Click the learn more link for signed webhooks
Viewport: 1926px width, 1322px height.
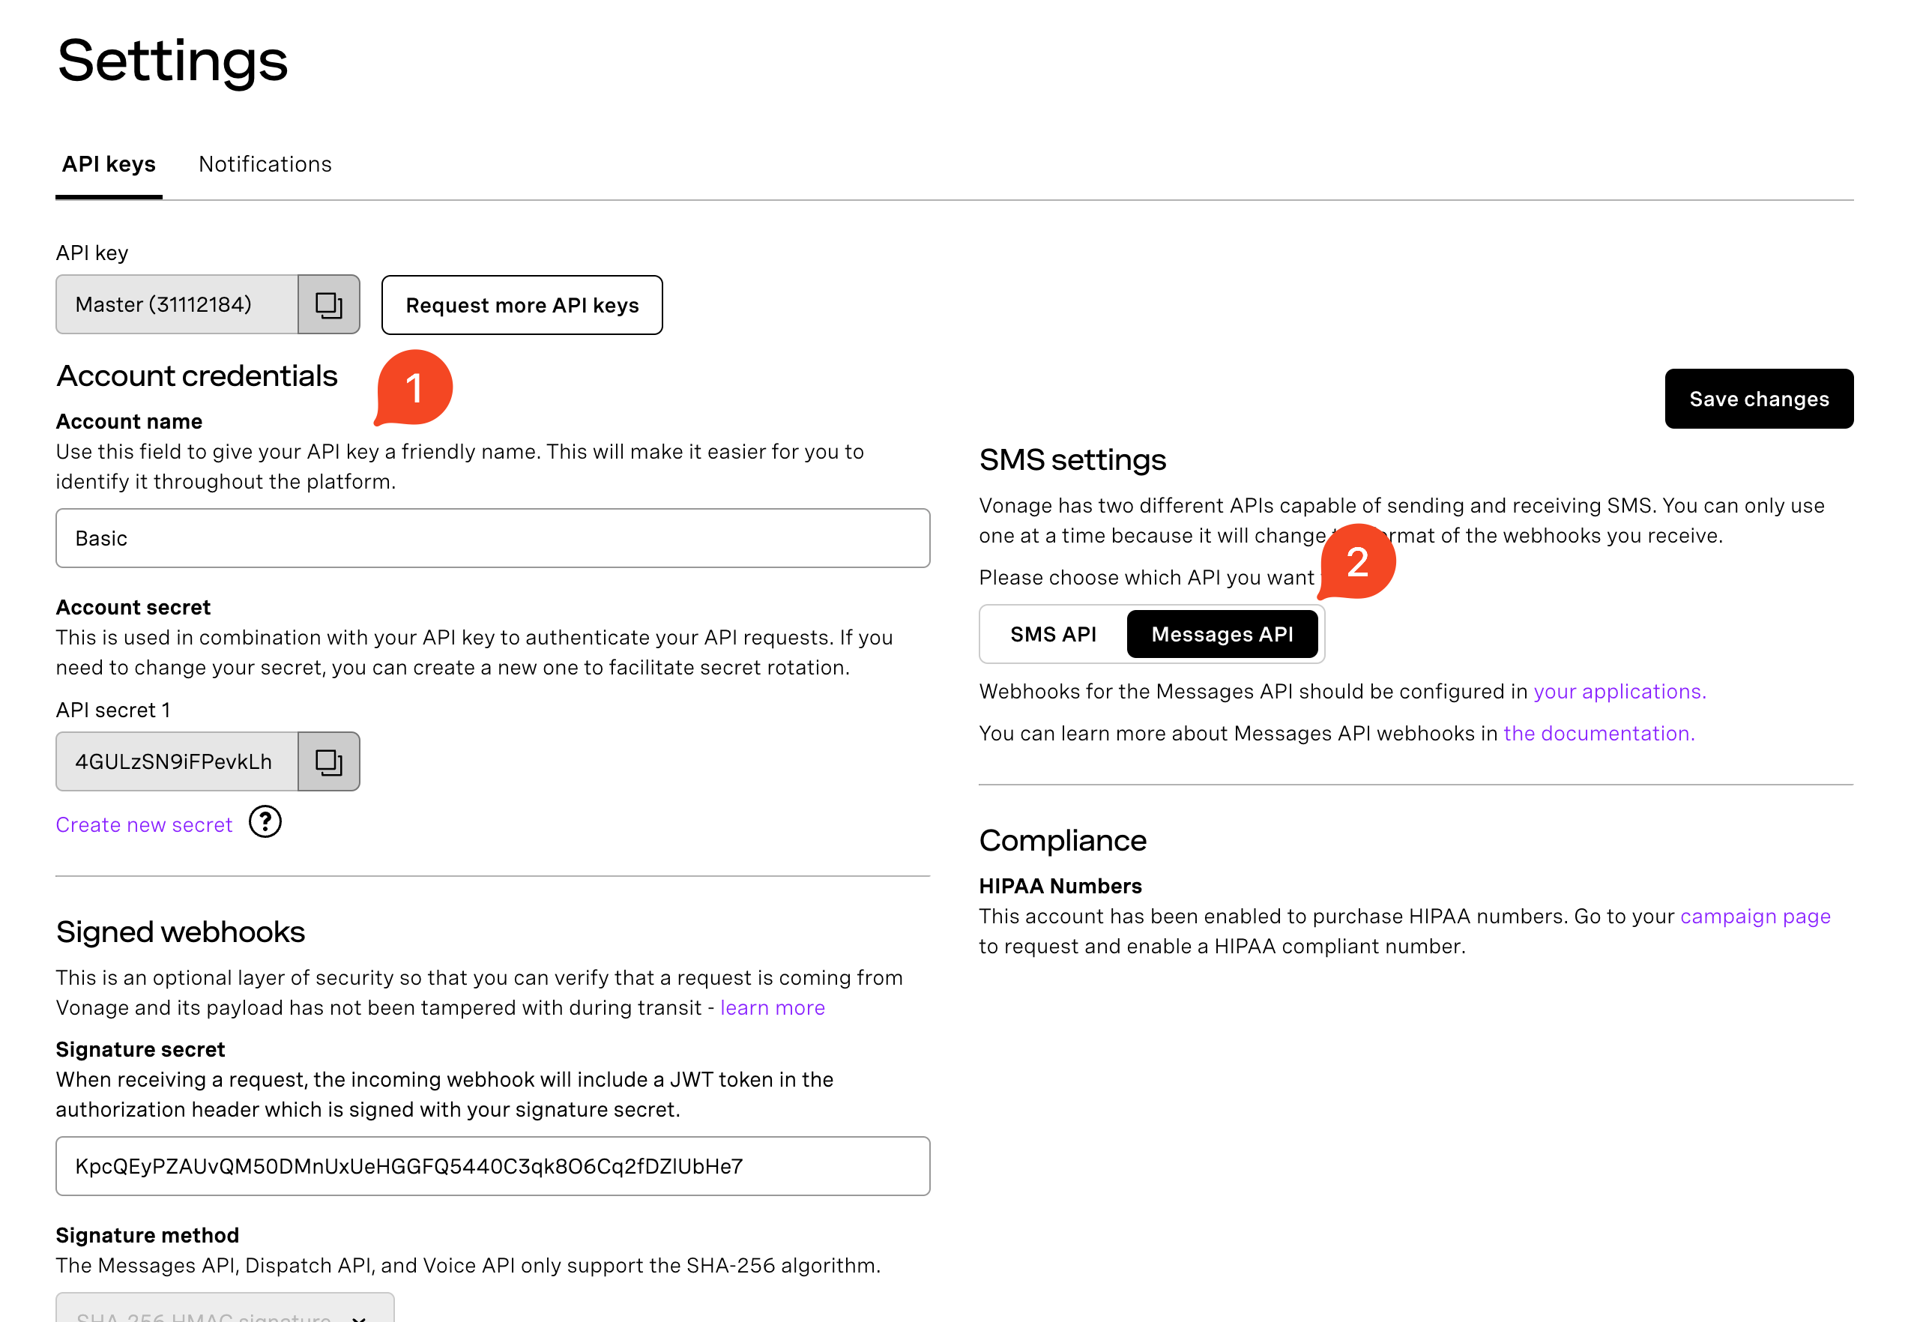tap(772, 1007)
